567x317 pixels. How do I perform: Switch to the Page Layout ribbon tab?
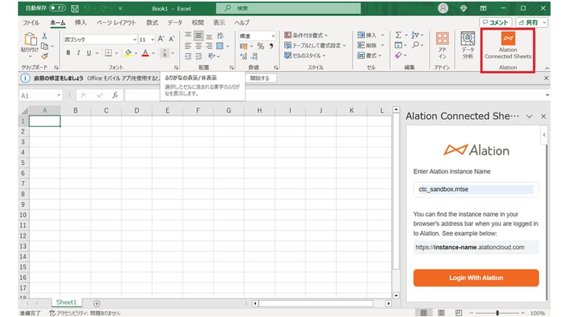coord(116,22)
